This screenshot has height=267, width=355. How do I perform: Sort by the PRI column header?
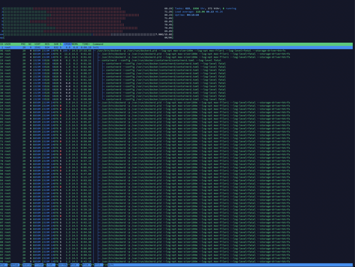click(x=23, y=44)
